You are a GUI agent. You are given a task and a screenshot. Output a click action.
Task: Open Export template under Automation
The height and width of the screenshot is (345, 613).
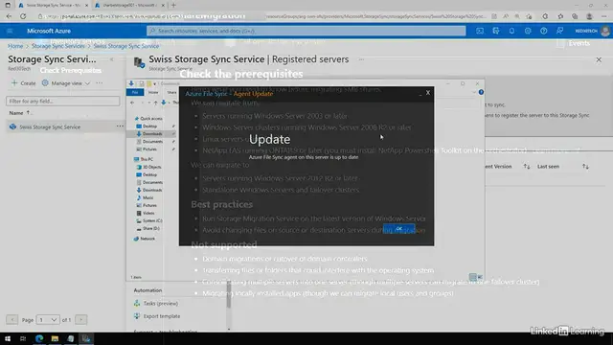(x=162, y=316)
